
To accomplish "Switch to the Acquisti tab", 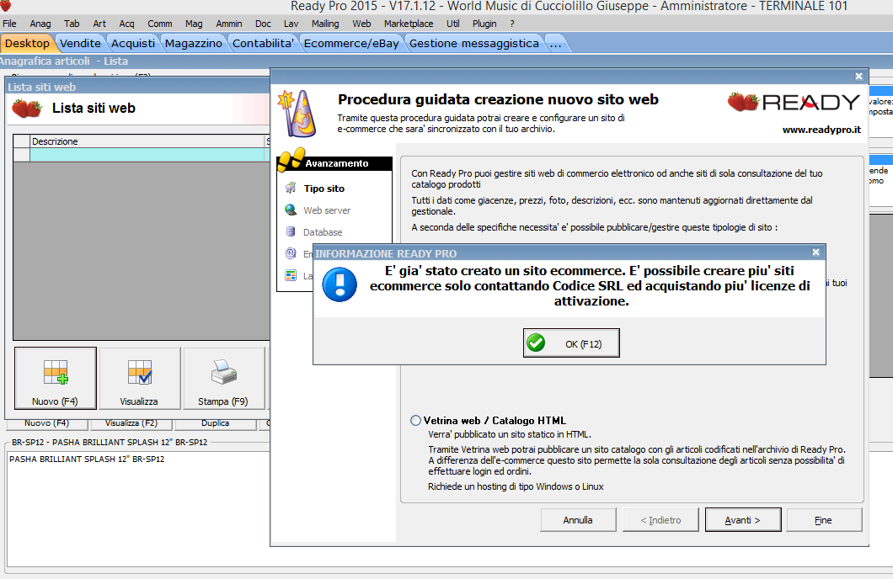I will point(133,43).
